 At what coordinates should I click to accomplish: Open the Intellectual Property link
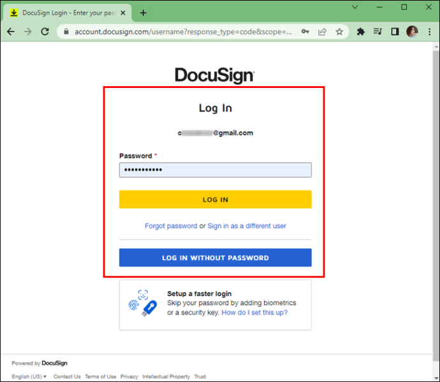166,376
